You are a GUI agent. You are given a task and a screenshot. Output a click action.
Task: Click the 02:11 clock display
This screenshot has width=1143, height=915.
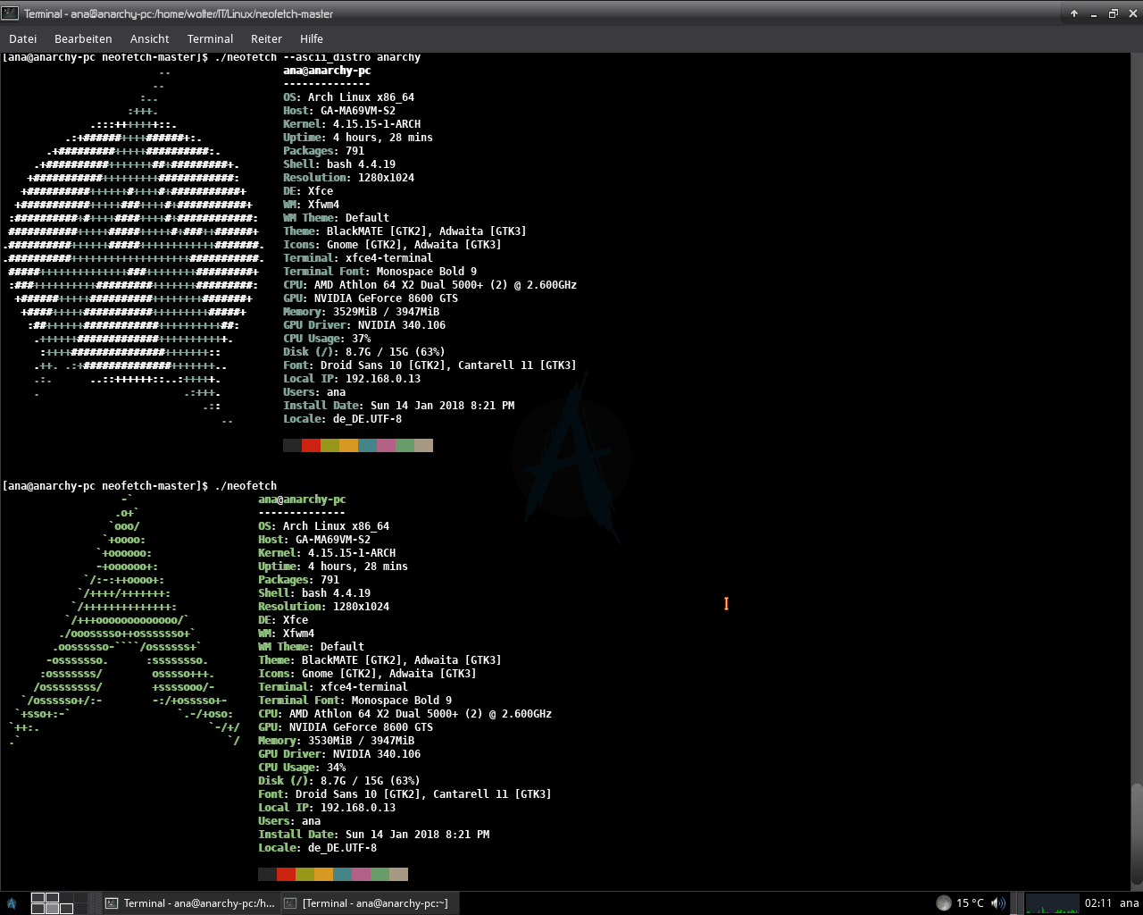click(x=1096, y=902)
